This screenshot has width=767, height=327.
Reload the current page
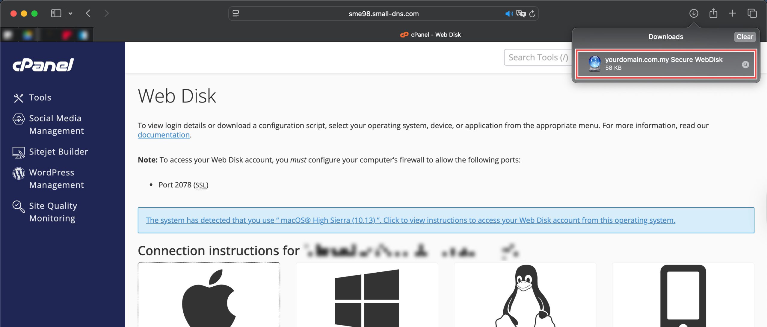(x=532, y=14)
